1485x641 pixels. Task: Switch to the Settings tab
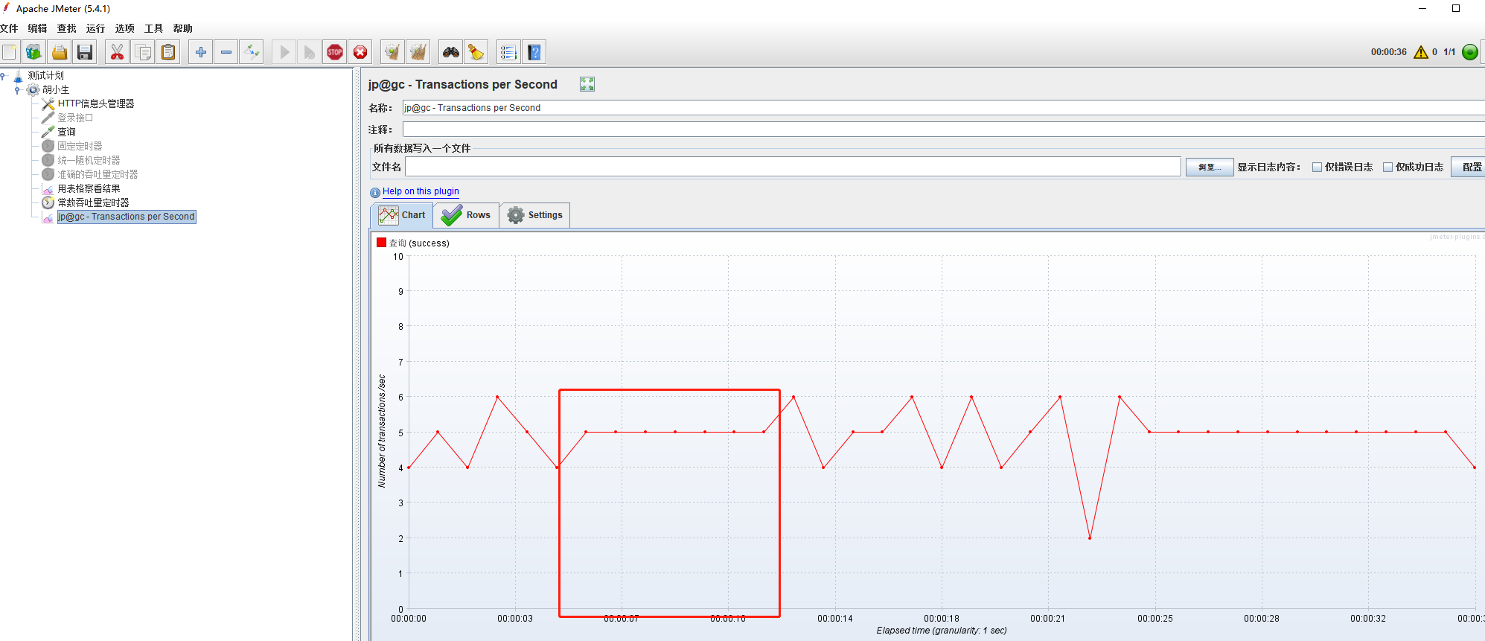[x=534, y=215]
